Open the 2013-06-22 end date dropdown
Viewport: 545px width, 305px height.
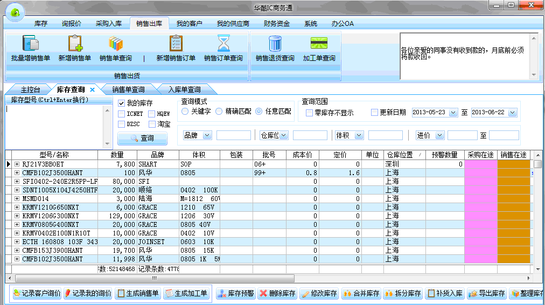[x=512, y=113]
